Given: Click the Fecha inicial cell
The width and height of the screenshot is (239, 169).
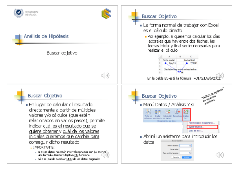Looking at the screenshot, I should [x=169, y=60].
